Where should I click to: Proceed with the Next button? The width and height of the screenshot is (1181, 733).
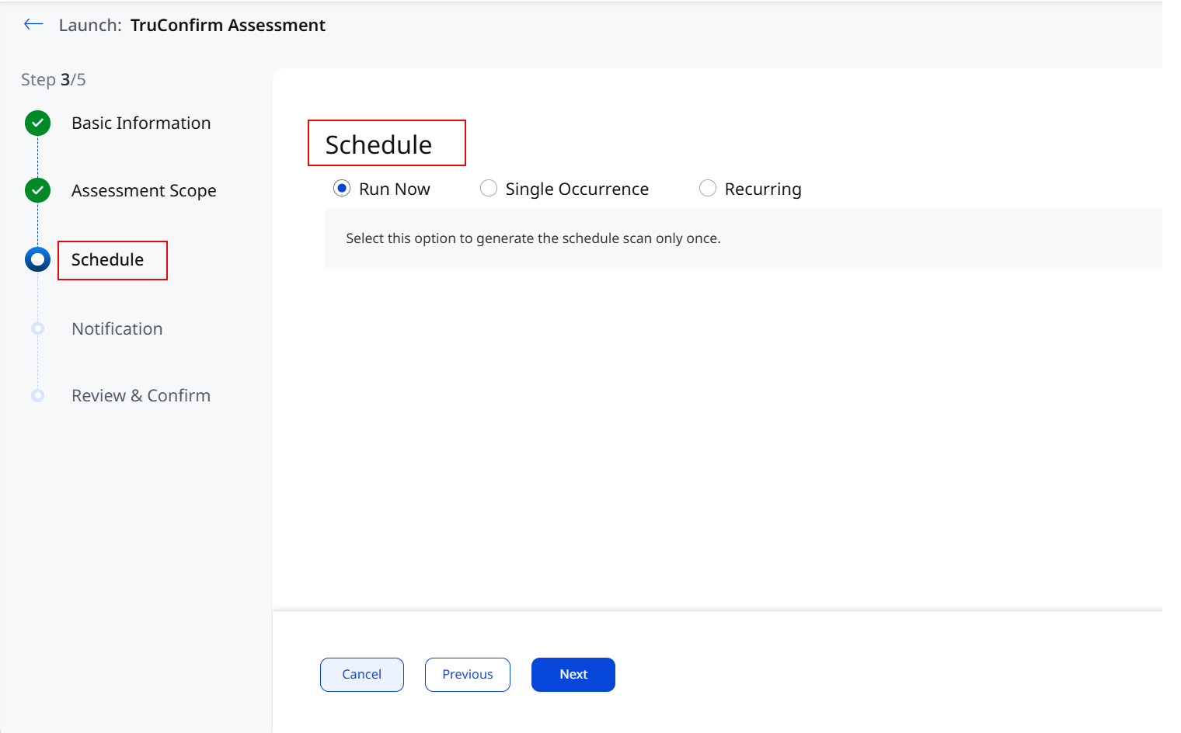click(x=573, y=675)
